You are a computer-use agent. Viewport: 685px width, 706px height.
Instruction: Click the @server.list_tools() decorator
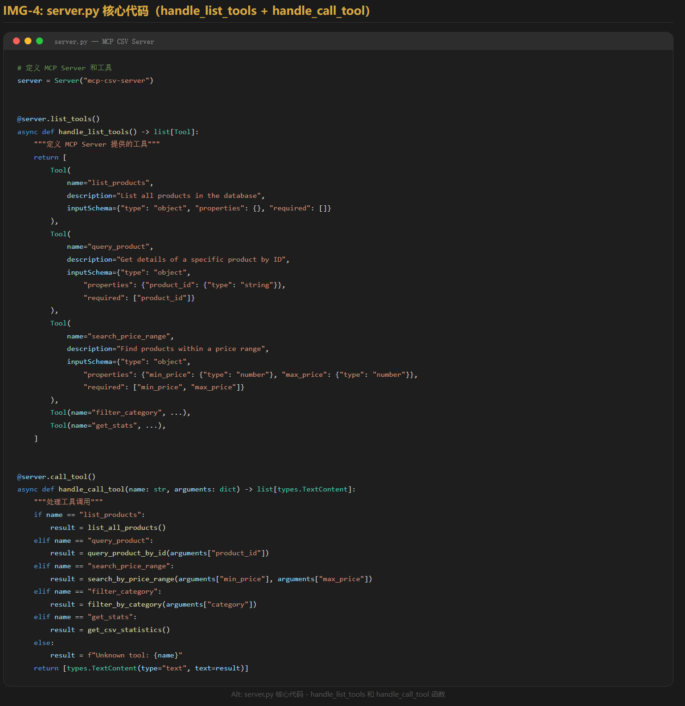[x=58, y=119]
